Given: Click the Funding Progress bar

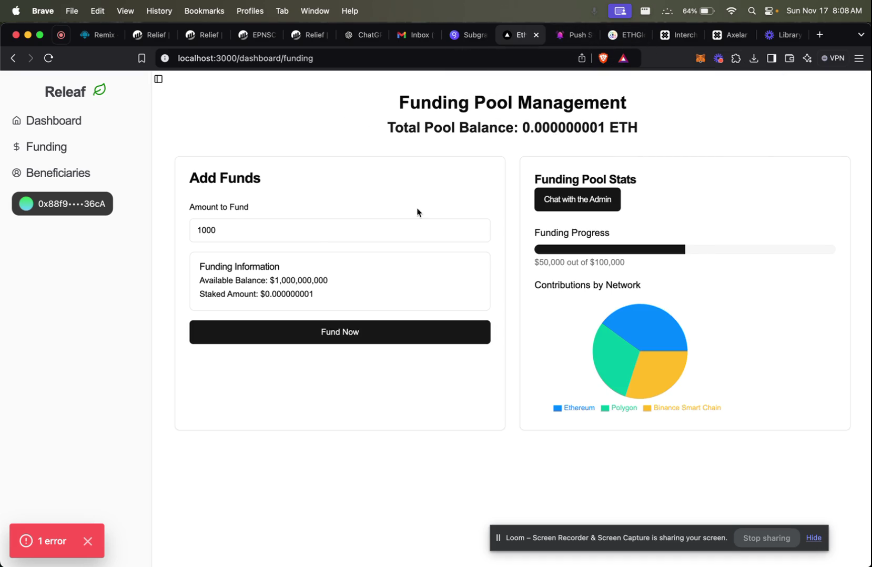Looking at the screenshot, I should point(685,249).
